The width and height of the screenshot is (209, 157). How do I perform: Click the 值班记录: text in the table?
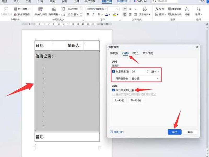44,56
